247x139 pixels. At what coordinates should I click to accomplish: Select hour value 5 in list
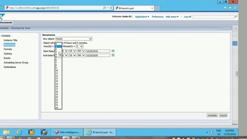[x=58, y=57]
